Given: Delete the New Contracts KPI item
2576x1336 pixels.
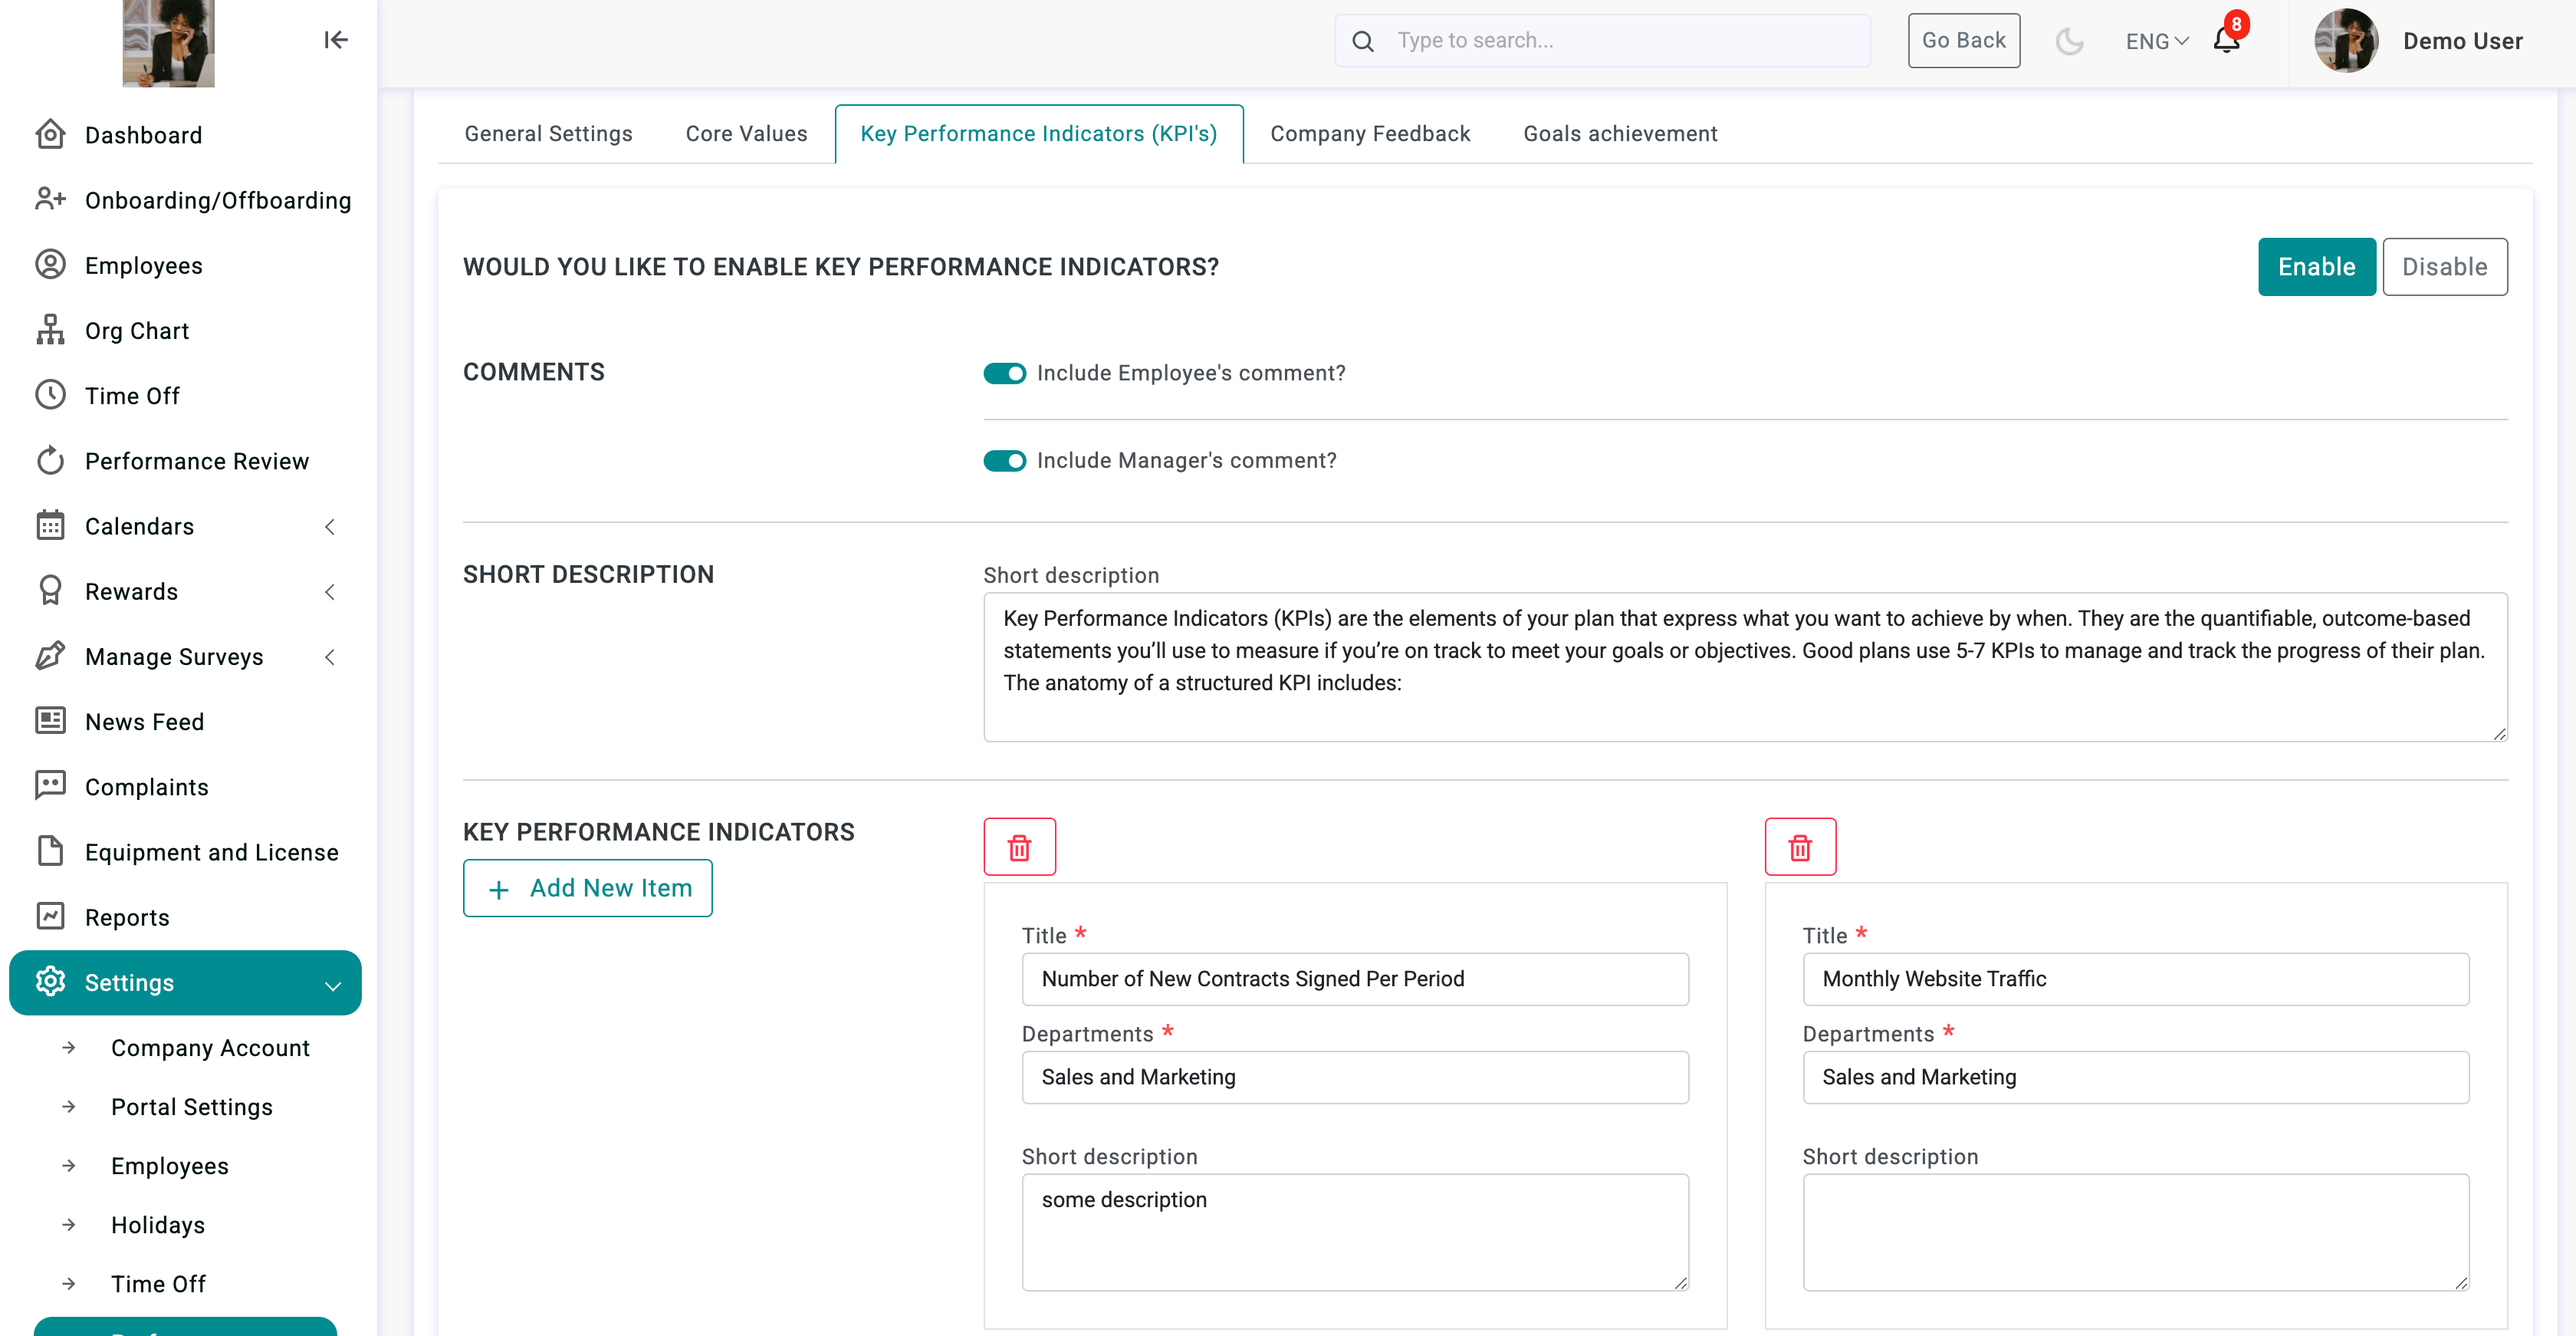Looking at the screenshot, I should pyautogui.click(x=1019, y=847).
